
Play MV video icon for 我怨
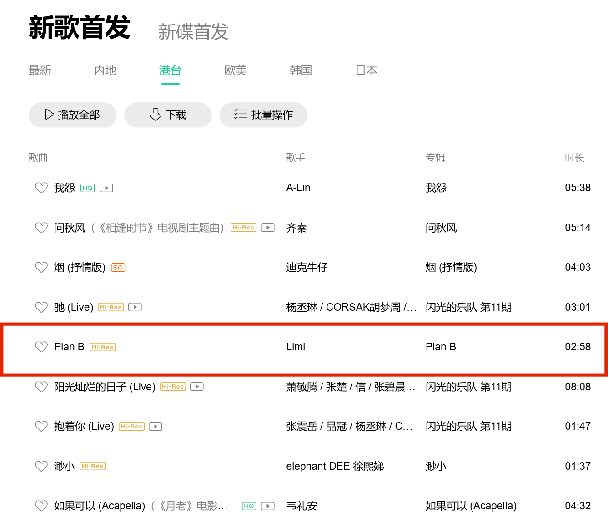pyautogui.click(x=106, y=188)
